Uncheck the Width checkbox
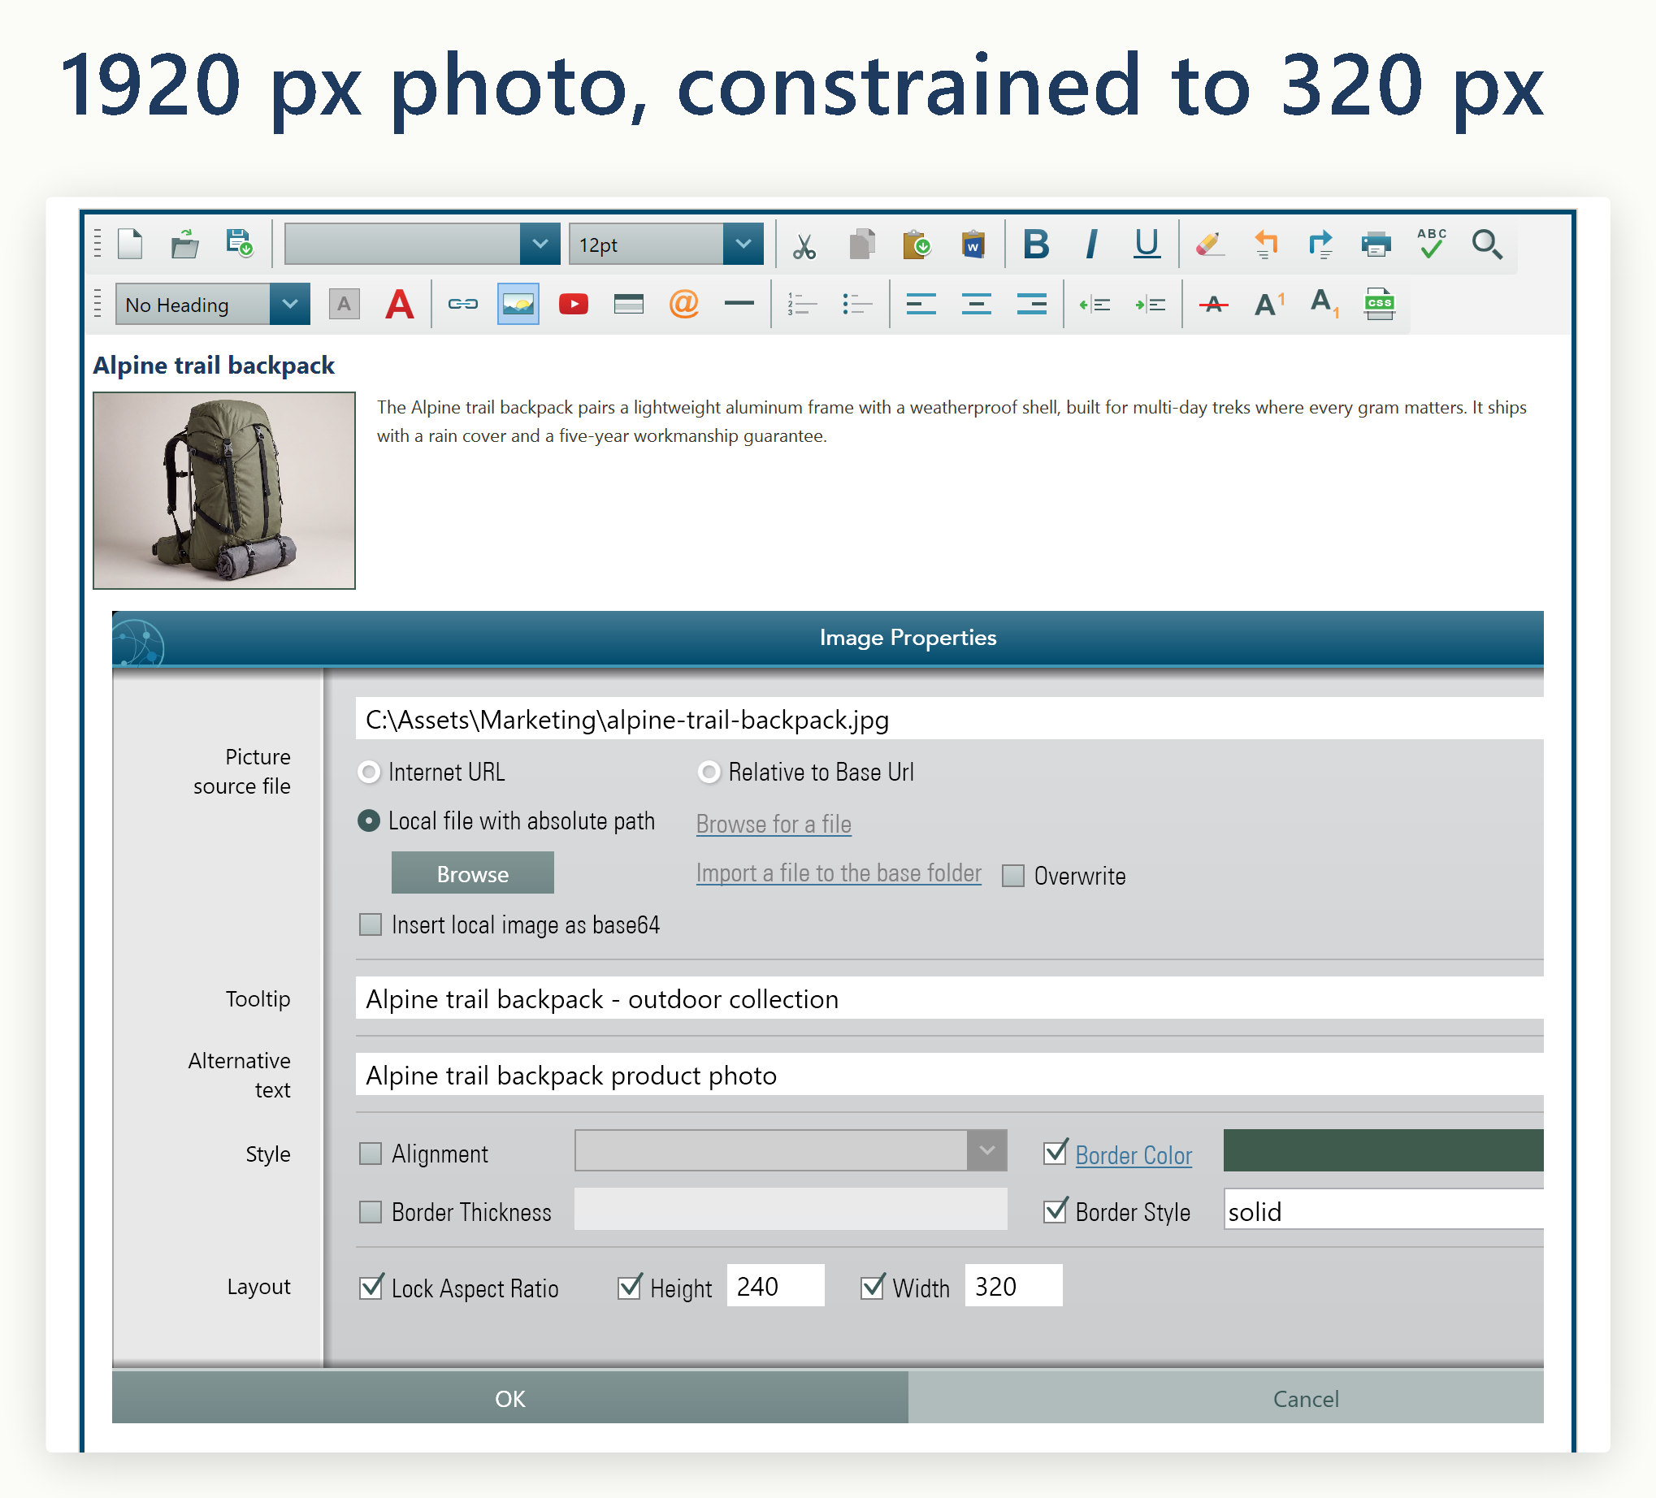Image resolution: width=1656 pixels, height=1498 pixels. click(873, 1286)
